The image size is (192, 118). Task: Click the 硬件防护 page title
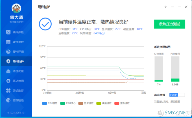click(x=44, y=7)
